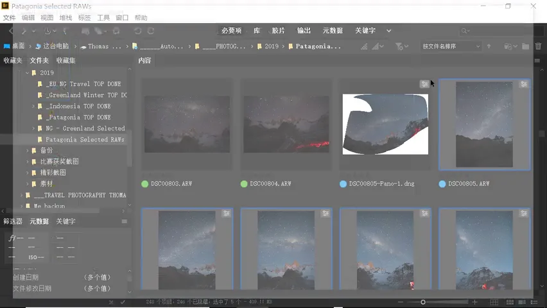547x308 pixels.
Task: Open the 视图 menu
Action: click(47, 18)
